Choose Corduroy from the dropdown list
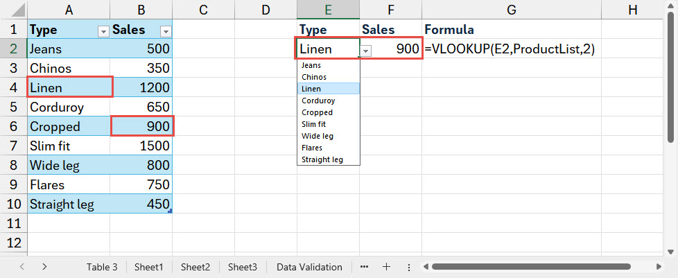This screenshot has width=678, height=278. pyautogui.click(x=318, y=101)
